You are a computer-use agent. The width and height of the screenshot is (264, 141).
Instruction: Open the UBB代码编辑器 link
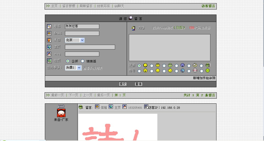200,28
